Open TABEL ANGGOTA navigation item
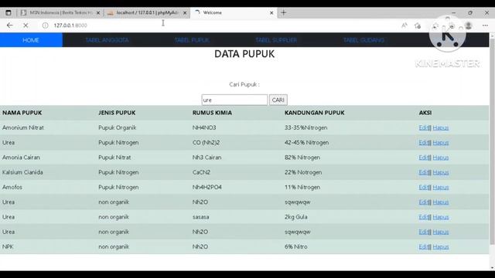Viewport: 495px width, 278px height. [x=107, y=40]
